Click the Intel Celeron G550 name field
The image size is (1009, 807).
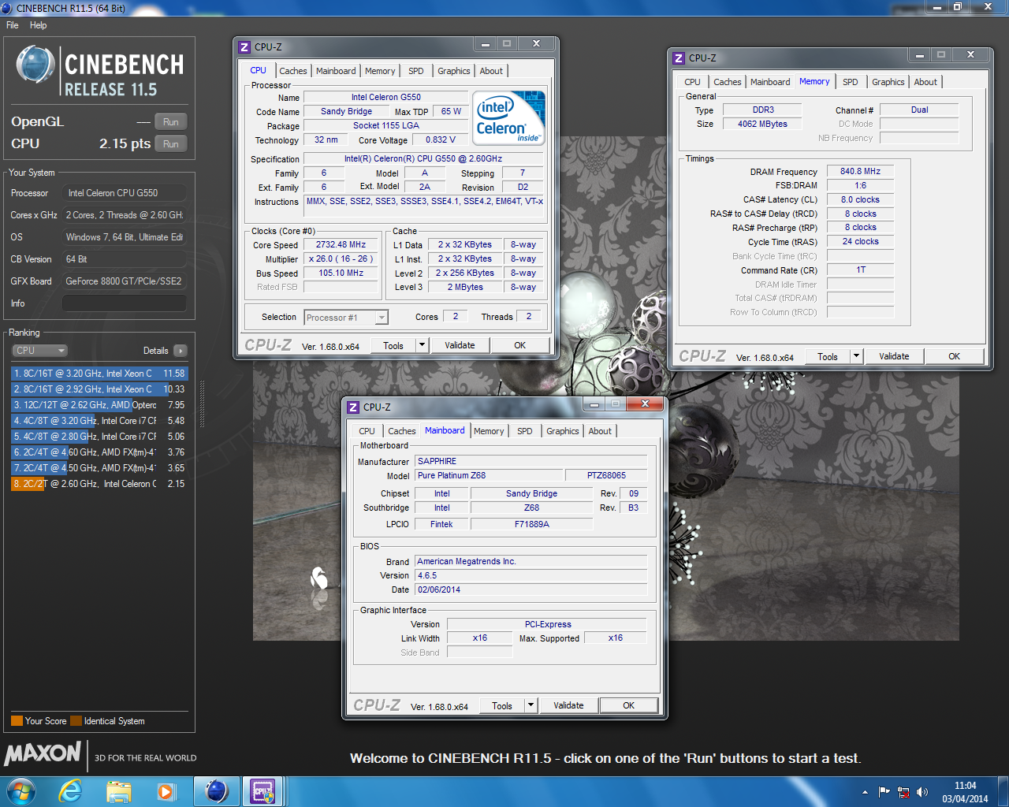click(x=386, y=98)
